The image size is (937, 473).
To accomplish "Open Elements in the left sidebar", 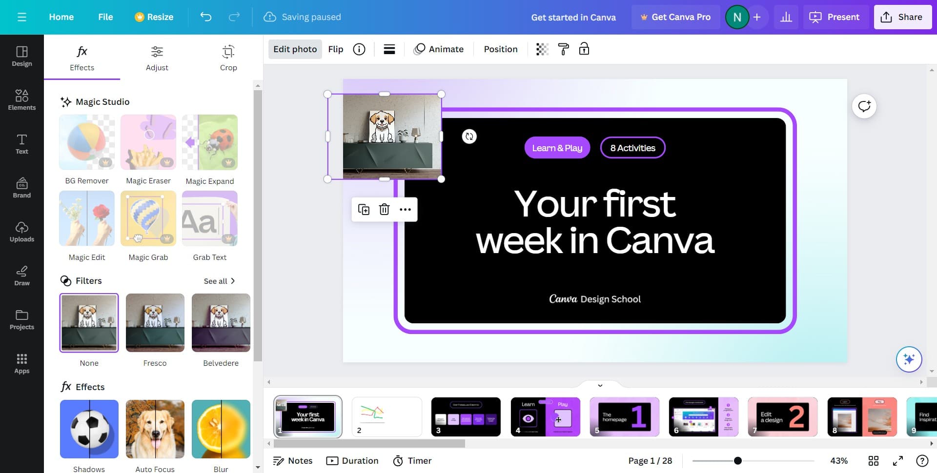I will point(22,100).
